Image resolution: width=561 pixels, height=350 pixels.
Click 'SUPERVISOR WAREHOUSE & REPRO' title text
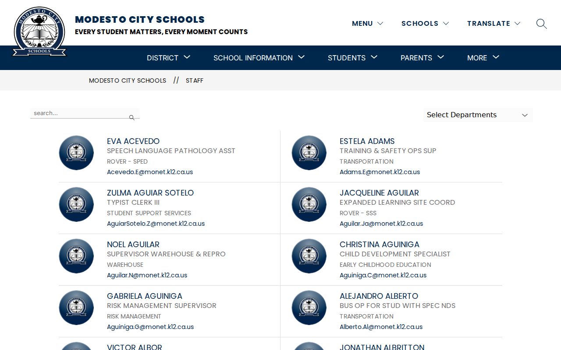(166, 254)
